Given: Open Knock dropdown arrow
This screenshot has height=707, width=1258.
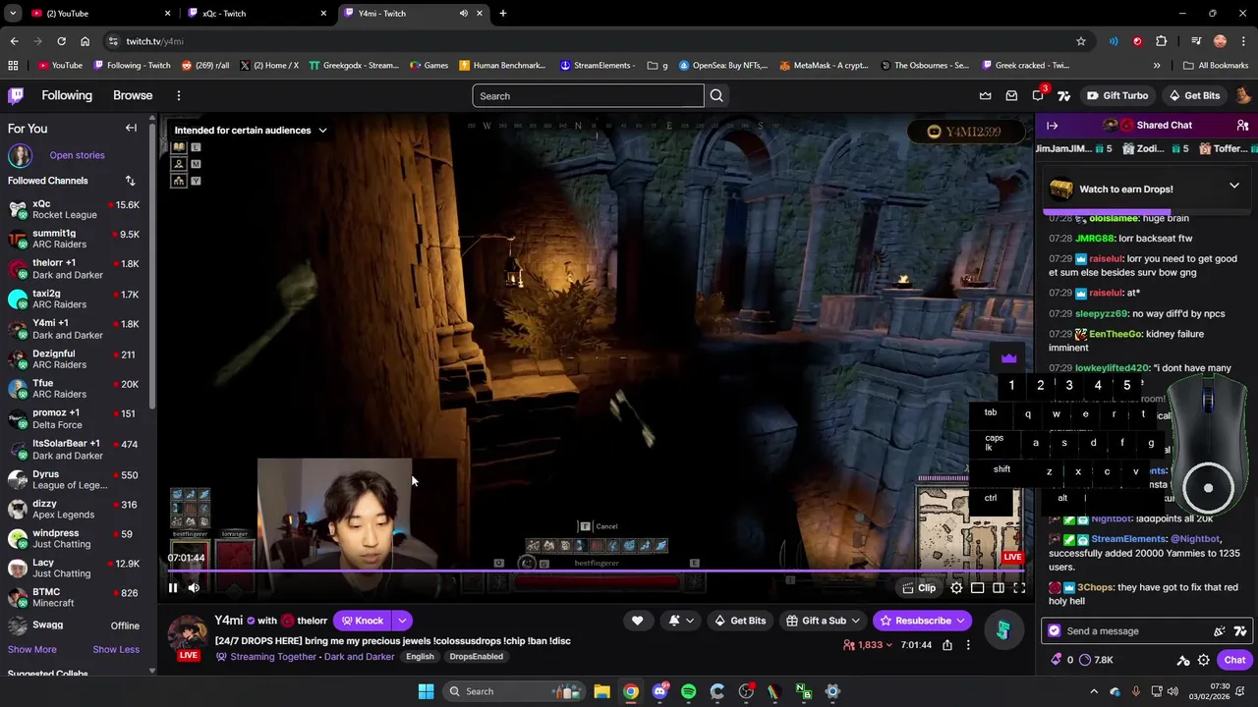Looking at the screenshot, I should 402,621.
